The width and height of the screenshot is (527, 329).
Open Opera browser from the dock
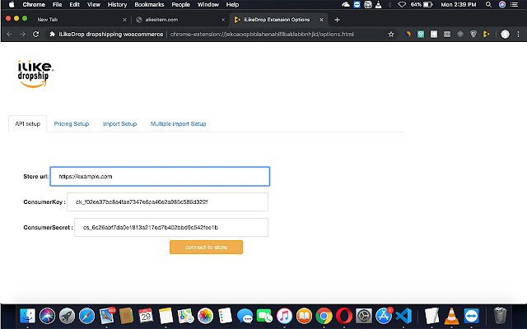click(344, 316)
